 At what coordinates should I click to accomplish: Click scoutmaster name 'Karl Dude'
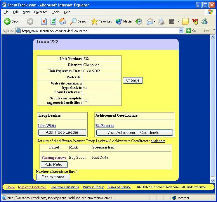coord(100,158)
